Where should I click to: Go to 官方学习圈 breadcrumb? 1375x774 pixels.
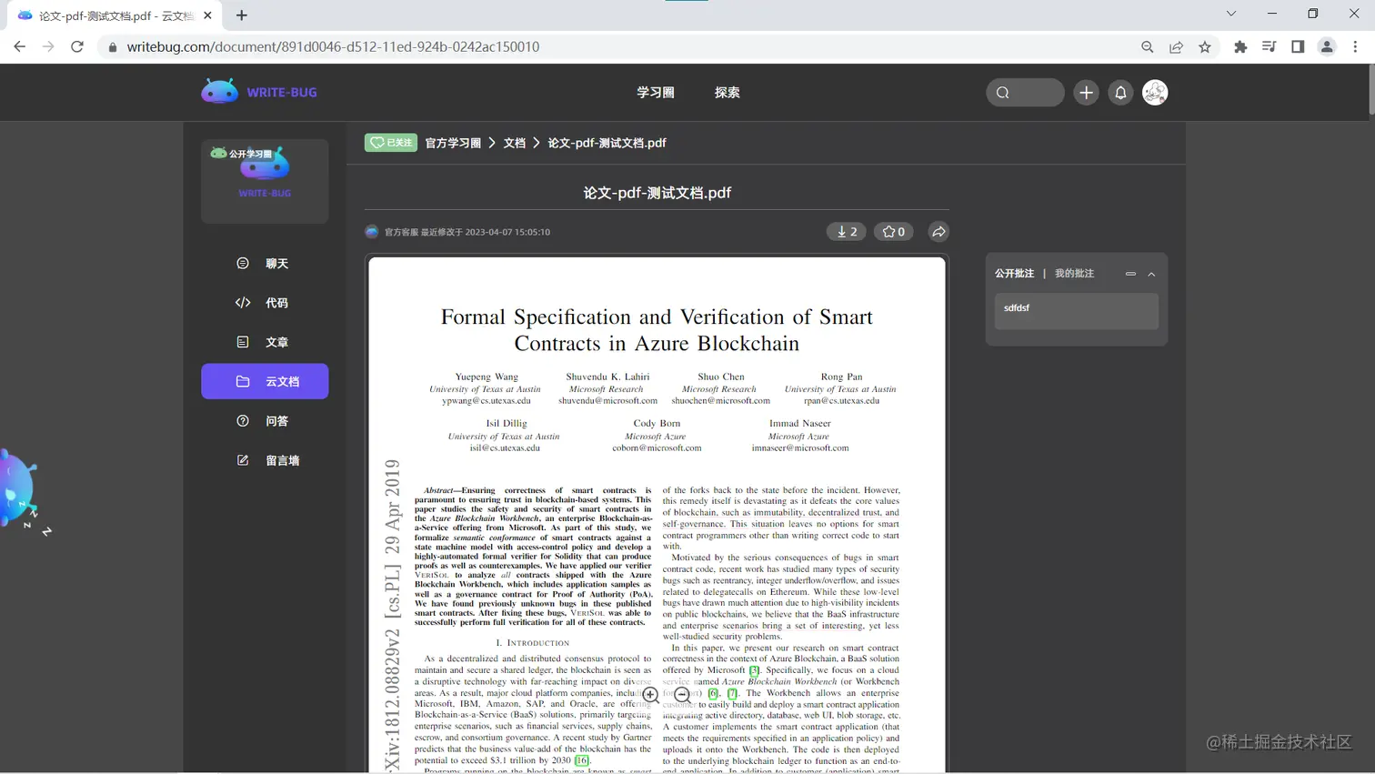point(453,143)
